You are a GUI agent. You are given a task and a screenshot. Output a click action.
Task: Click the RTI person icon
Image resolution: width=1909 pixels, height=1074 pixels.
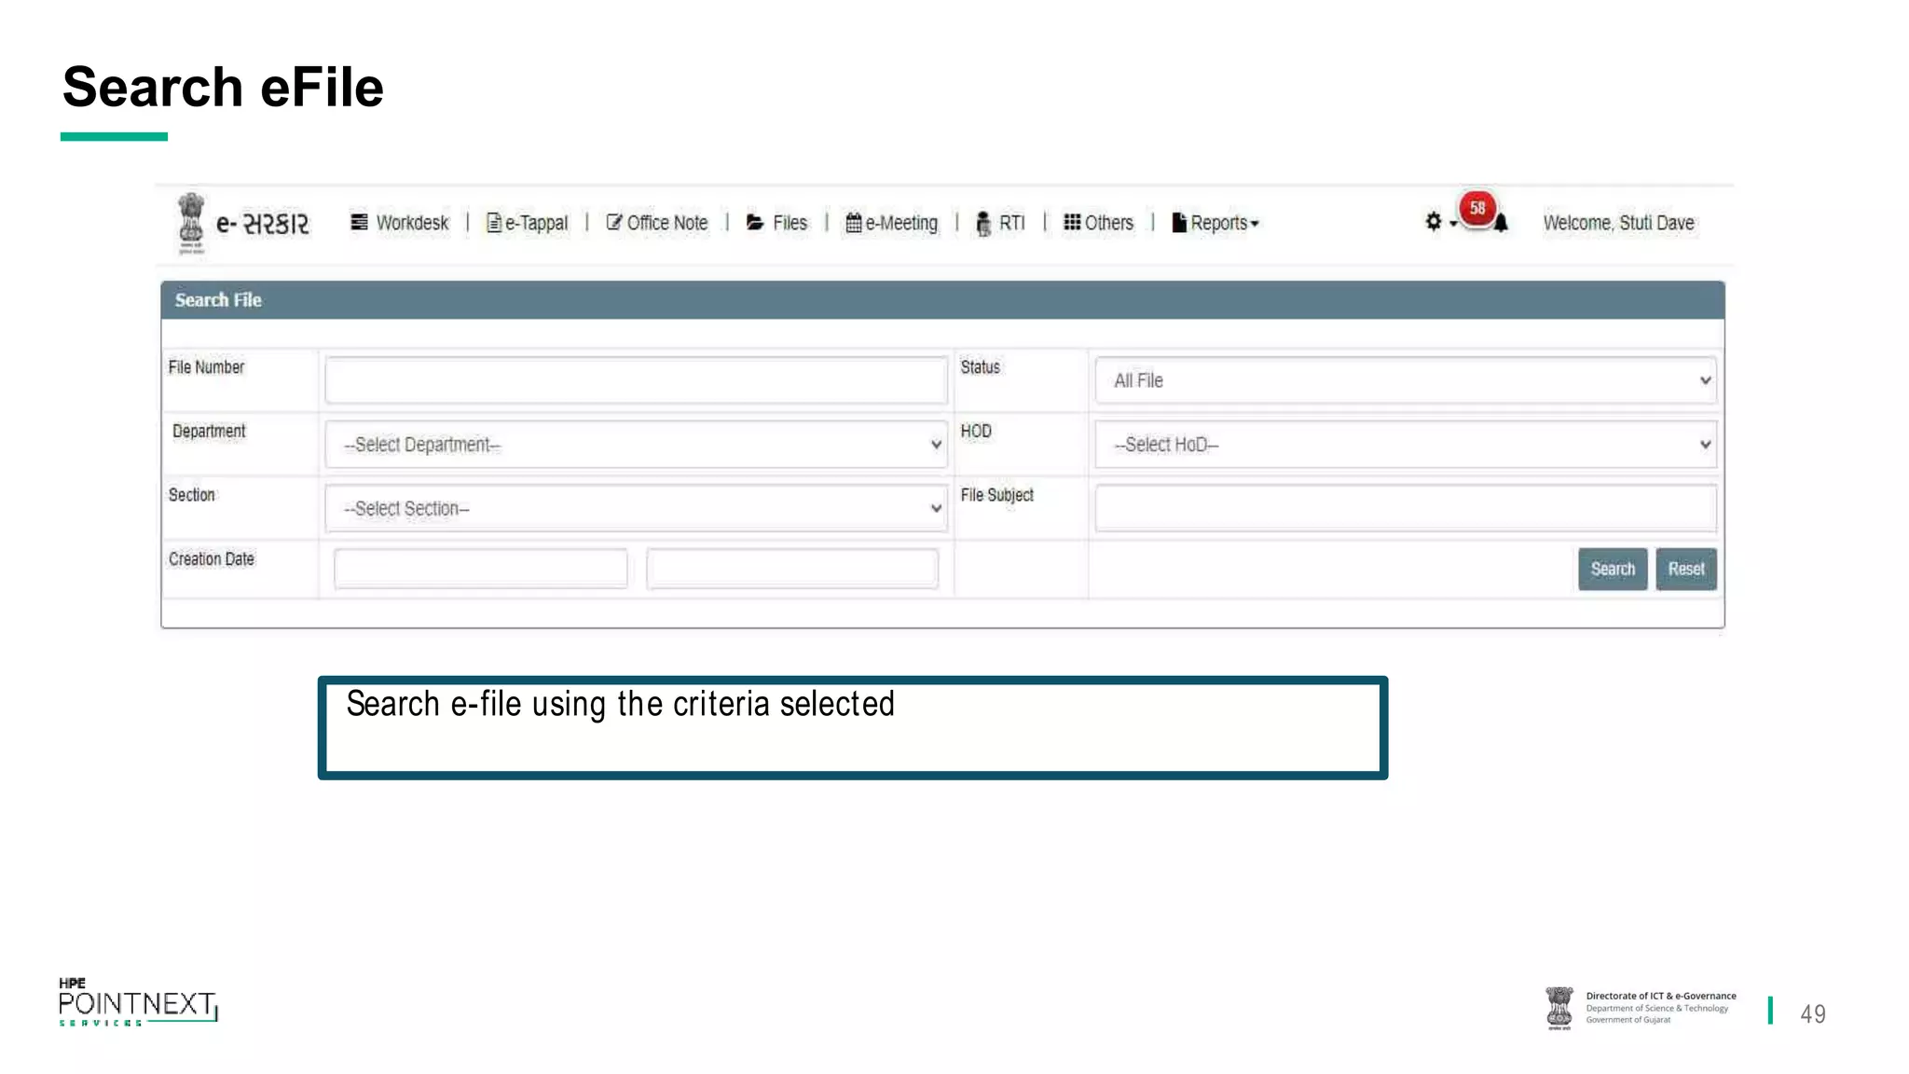pos(982,224)
